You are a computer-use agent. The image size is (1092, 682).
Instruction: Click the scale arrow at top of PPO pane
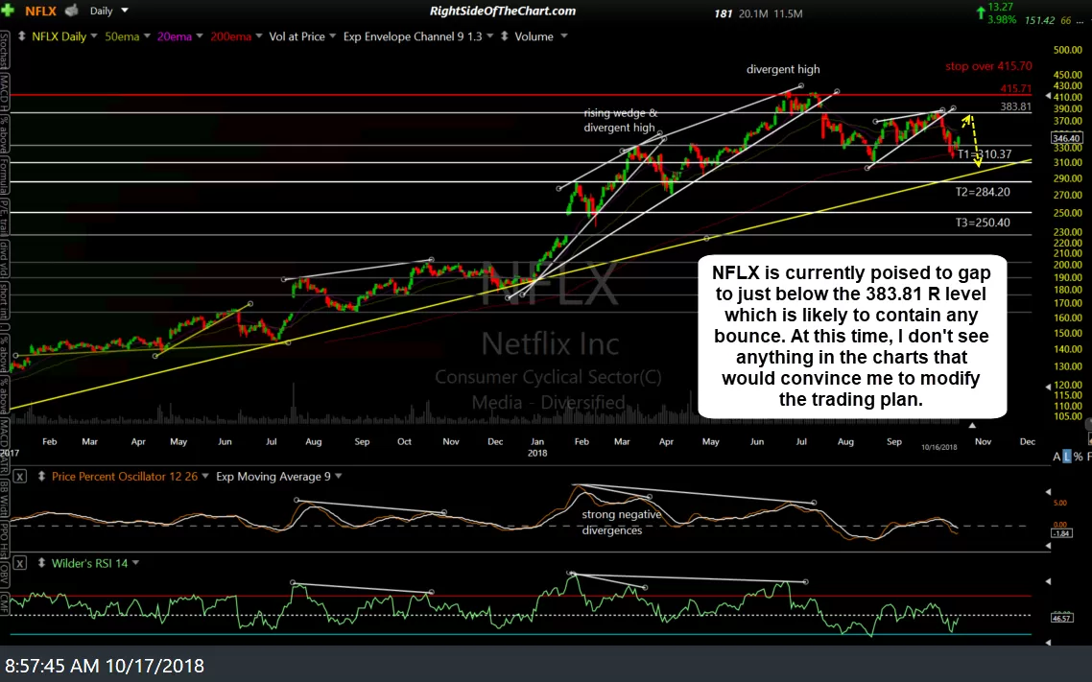1048,492
